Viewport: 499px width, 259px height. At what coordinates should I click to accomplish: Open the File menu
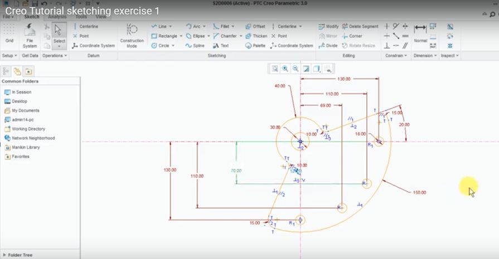pyautogui.click(x=8, y=17)
